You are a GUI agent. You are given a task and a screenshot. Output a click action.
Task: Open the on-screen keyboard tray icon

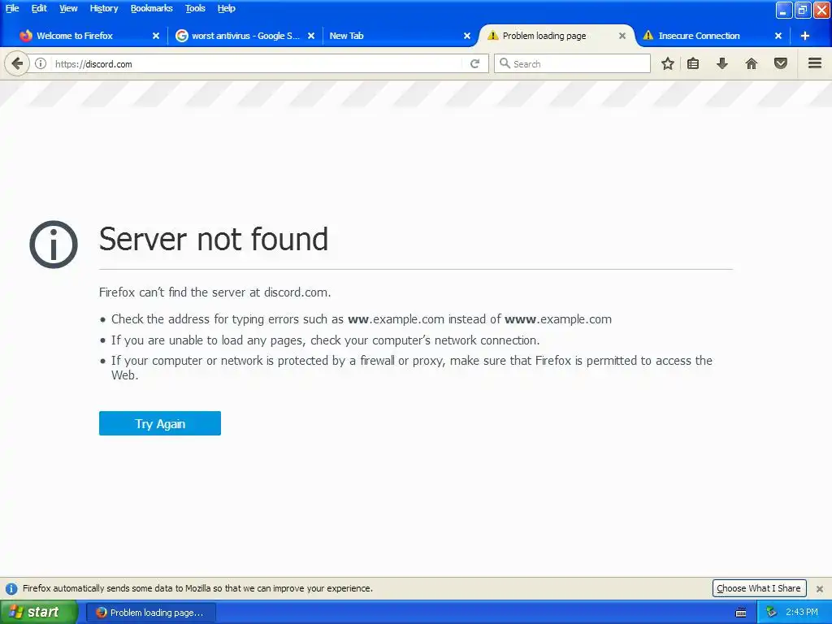click(741, 613)
